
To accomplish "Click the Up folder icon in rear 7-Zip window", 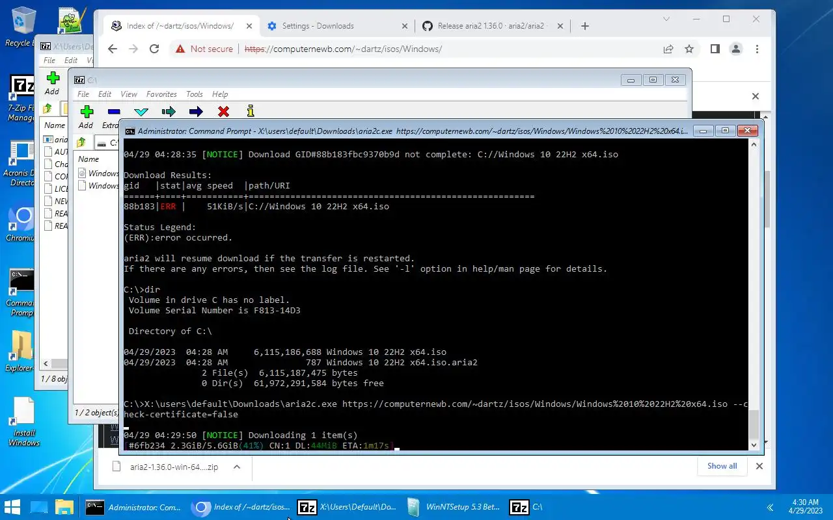I will (47, 109).
